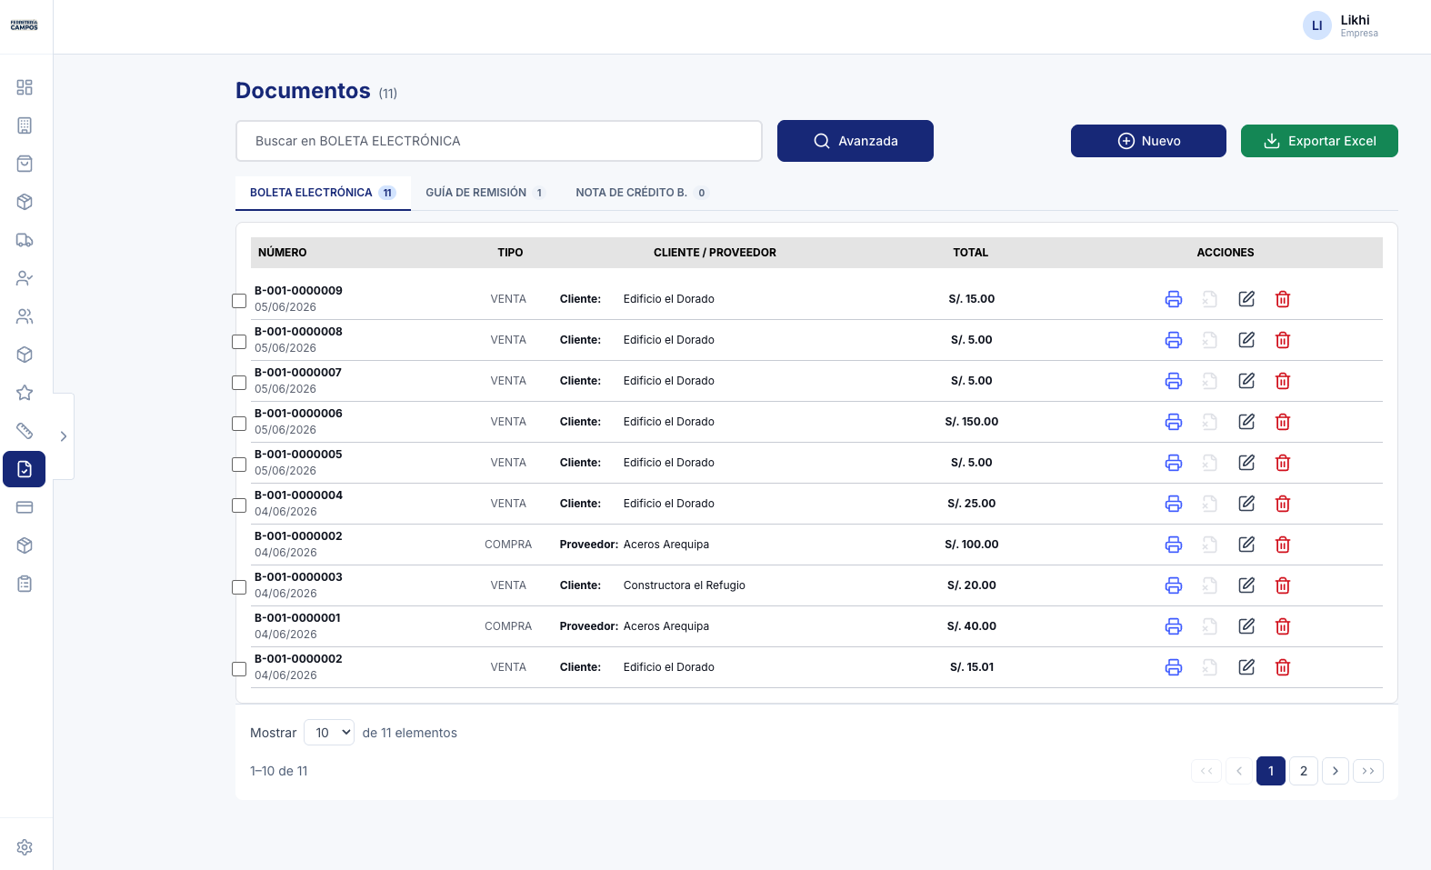Edit document B-001-0000008
The width and height of the screenshot is (1431, 870).
point(1246,340)
